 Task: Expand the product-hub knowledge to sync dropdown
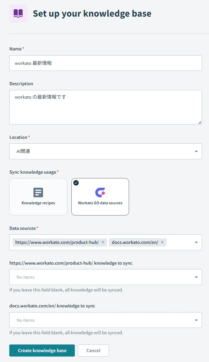pos(105,277)
